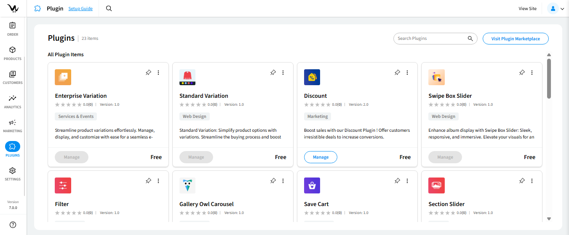Screen dimensions: 569x235
Task: Open Standard Variation three-dot menu
Action: point(283,73)
